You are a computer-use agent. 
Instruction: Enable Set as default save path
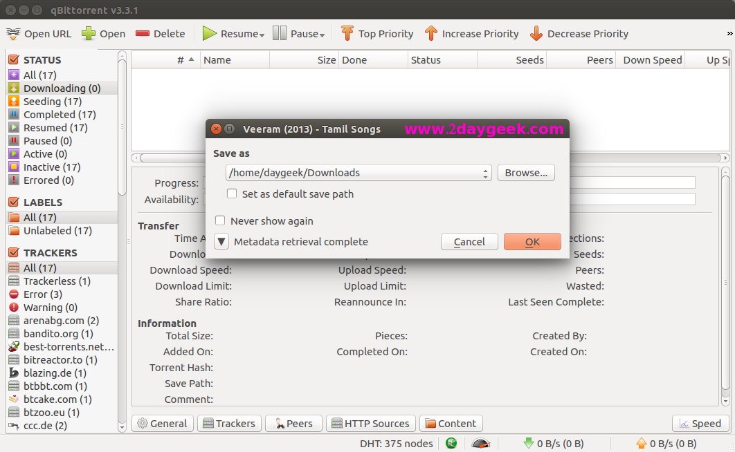point(232,194)
